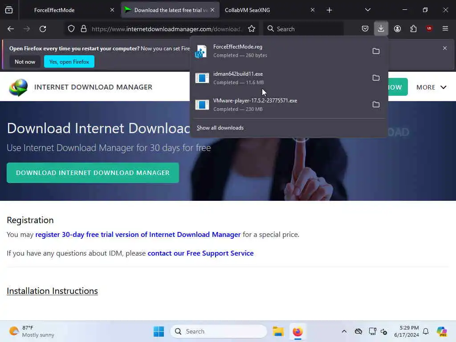Click Yes, open Firefox button
456x342 pixels.
click(69, 62)
